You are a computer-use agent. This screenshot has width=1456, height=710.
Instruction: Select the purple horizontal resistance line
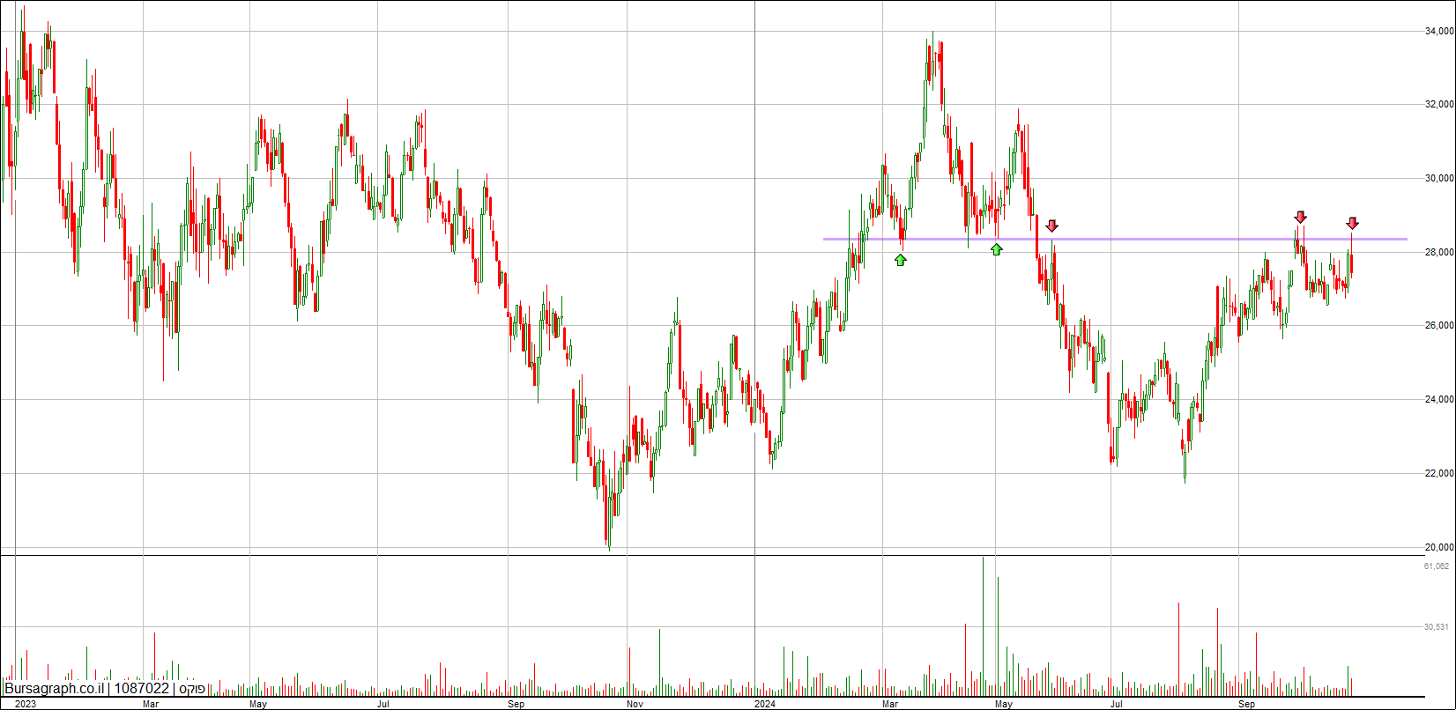click(x=1115, y=239)
